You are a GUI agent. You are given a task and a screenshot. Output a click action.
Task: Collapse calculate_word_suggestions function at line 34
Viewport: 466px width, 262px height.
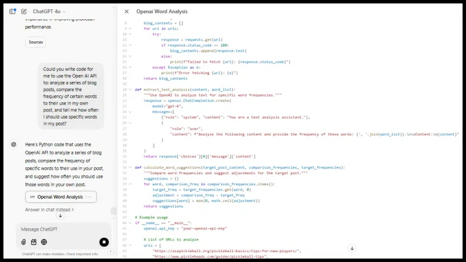pyautogui.click(x=130, y=167)
